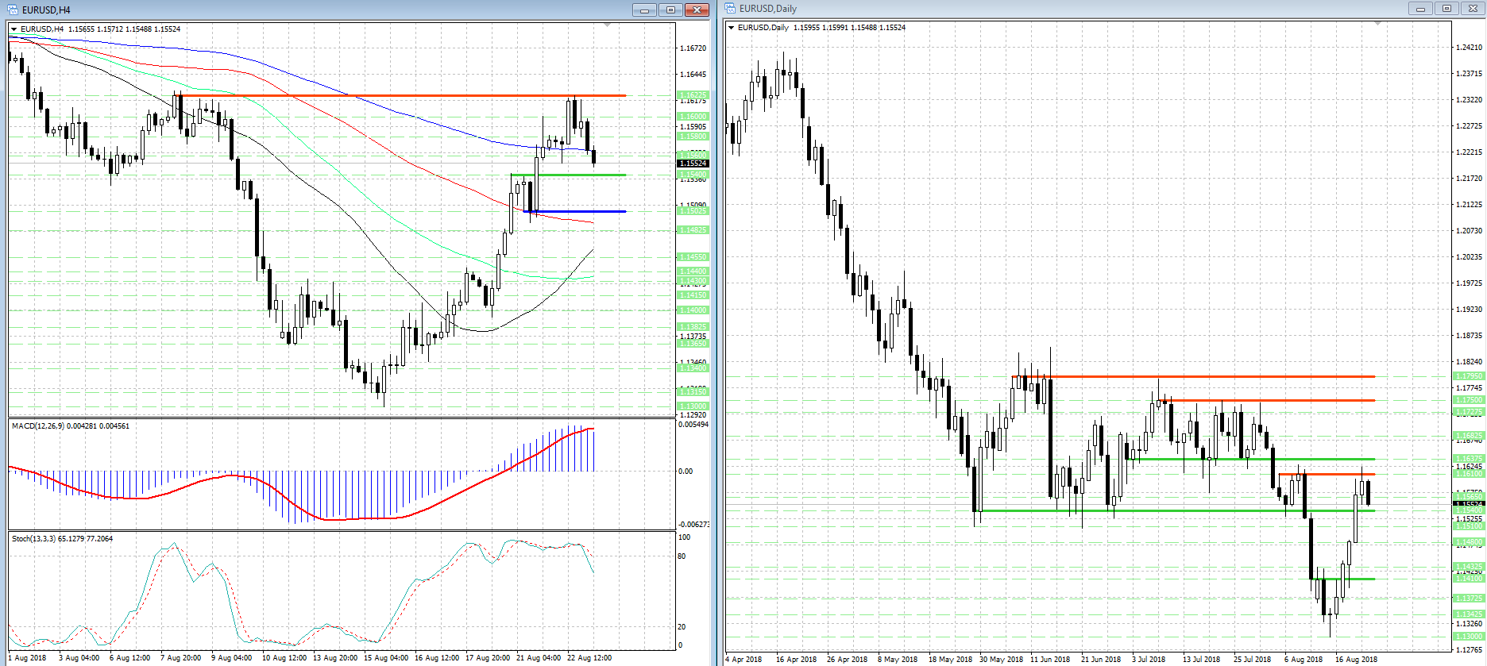
Task: Restore the EURUSD,Daily chart window
Action: [x=1446, y=8]
